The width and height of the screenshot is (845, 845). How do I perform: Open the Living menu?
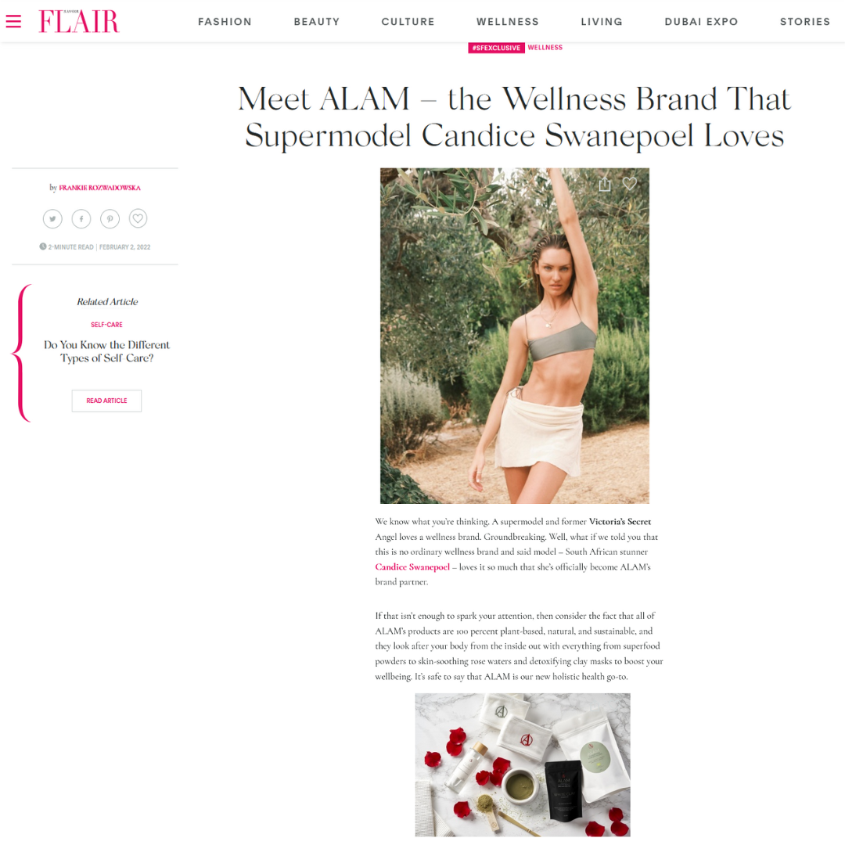pos(602,22)
